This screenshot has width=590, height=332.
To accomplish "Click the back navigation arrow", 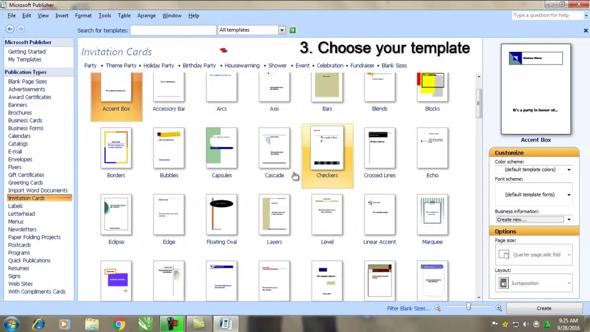I will pos(10,29).
